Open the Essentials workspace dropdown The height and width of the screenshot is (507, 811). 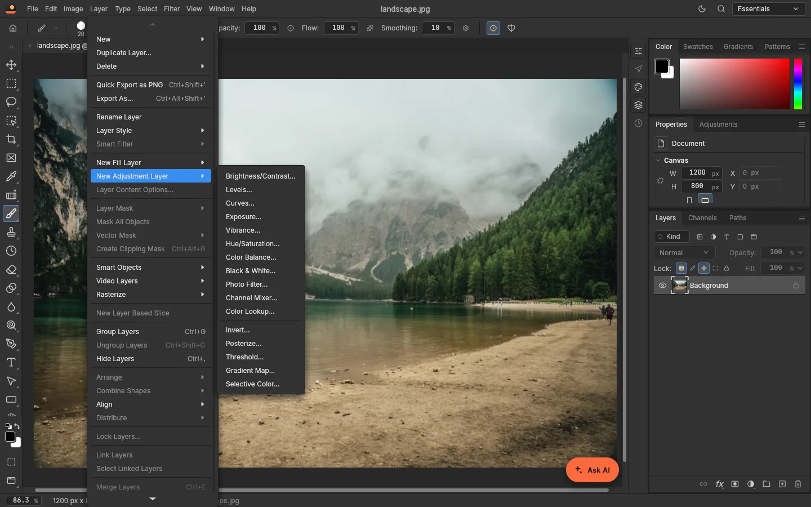click(x=768, y=9)
